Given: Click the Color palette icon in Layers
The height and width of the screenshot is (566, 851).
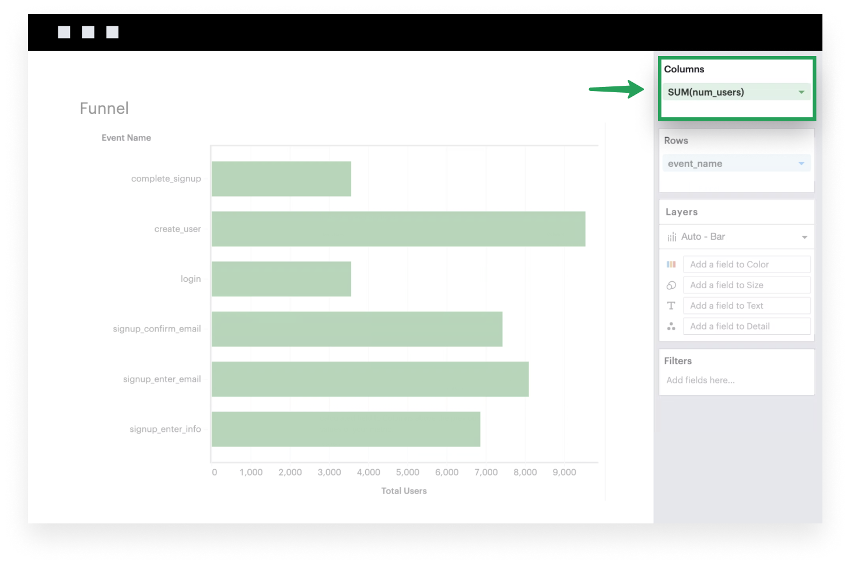Looking at the screenshot, I should click(x=671, y=264).
